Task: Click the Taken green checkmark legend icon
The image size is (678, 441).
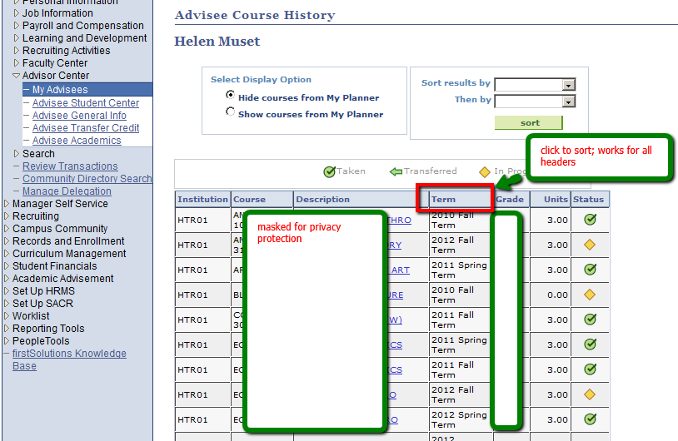Action: (329, 172)
